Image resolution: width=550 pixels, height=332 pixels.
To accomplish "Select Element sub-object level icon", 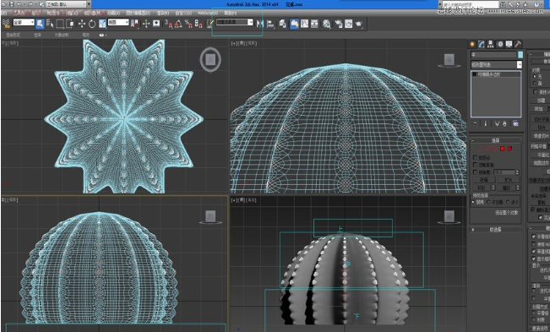I will point(509,149).
